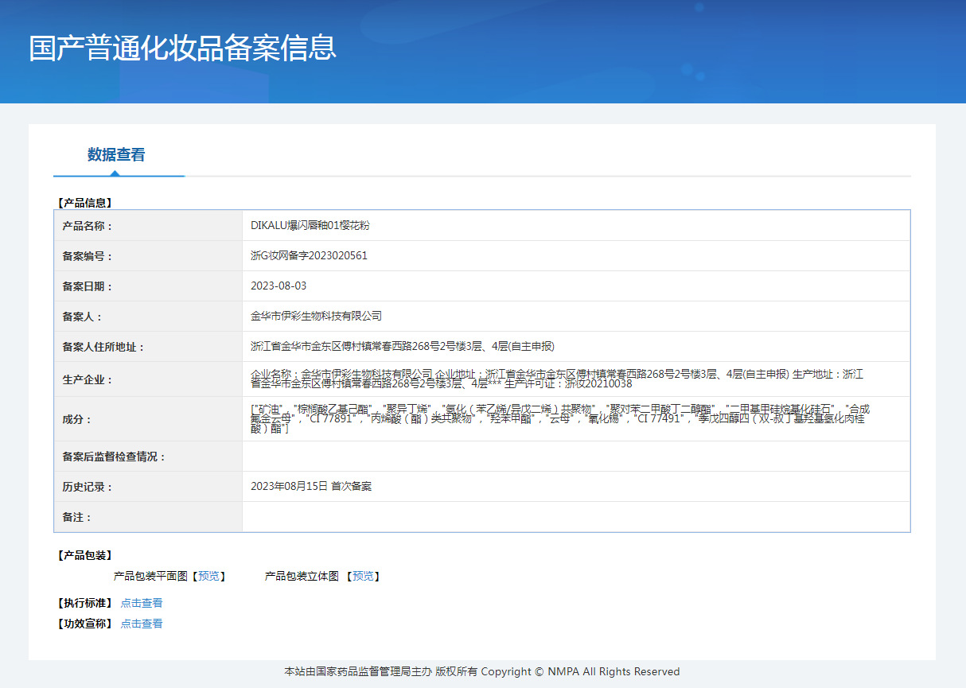Select filing date 2023-08-03
This screenshot has width=966, height=688.
pyautogui.click(x=279, y=286)
